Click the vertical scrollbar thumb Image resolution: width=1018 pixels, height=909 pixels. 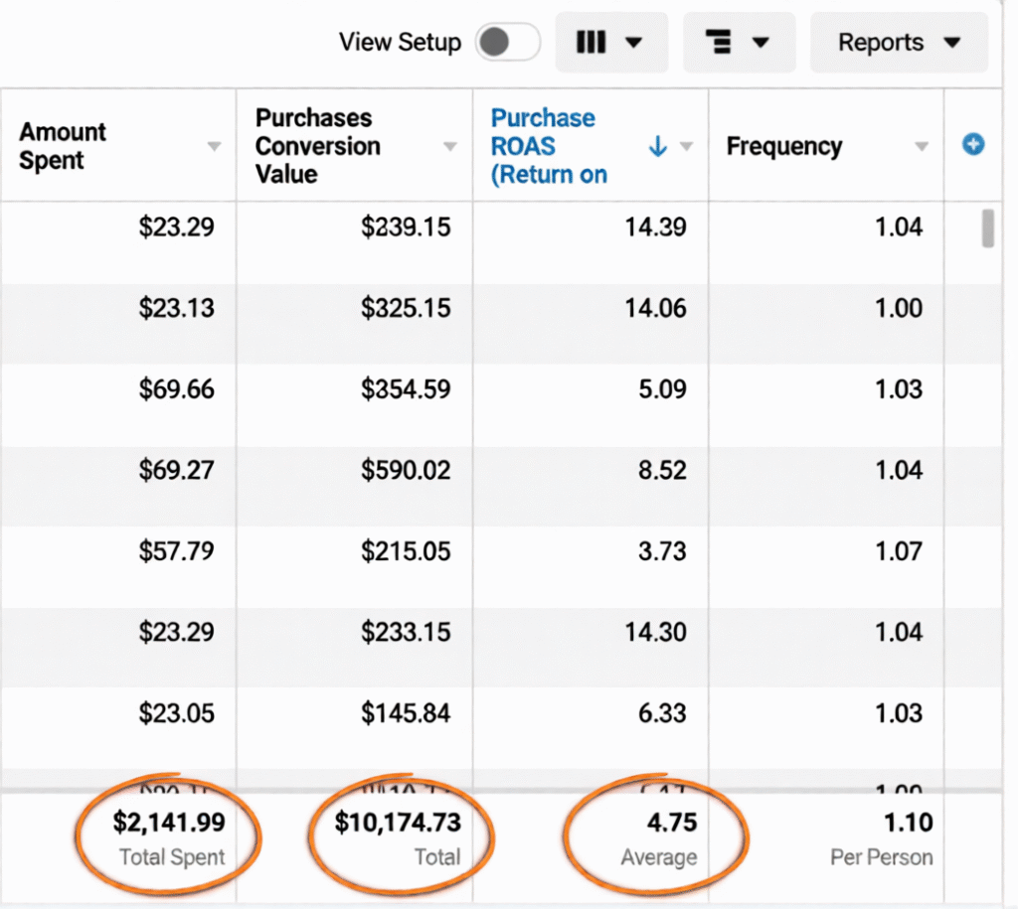[x=987, y=227]
